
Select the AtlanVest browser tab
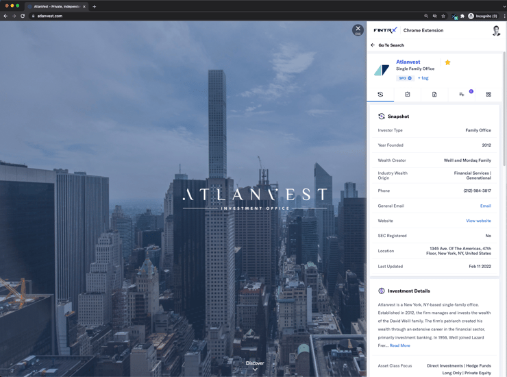[x=57, y=6]
